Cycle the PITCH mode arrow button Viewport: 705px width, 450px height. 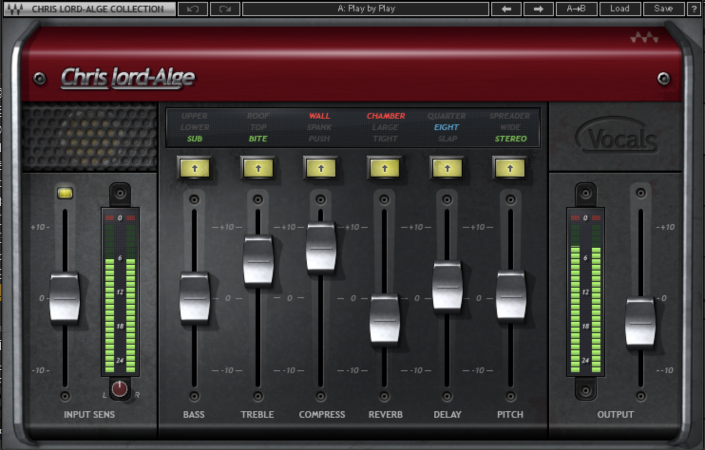click(510, 169)
